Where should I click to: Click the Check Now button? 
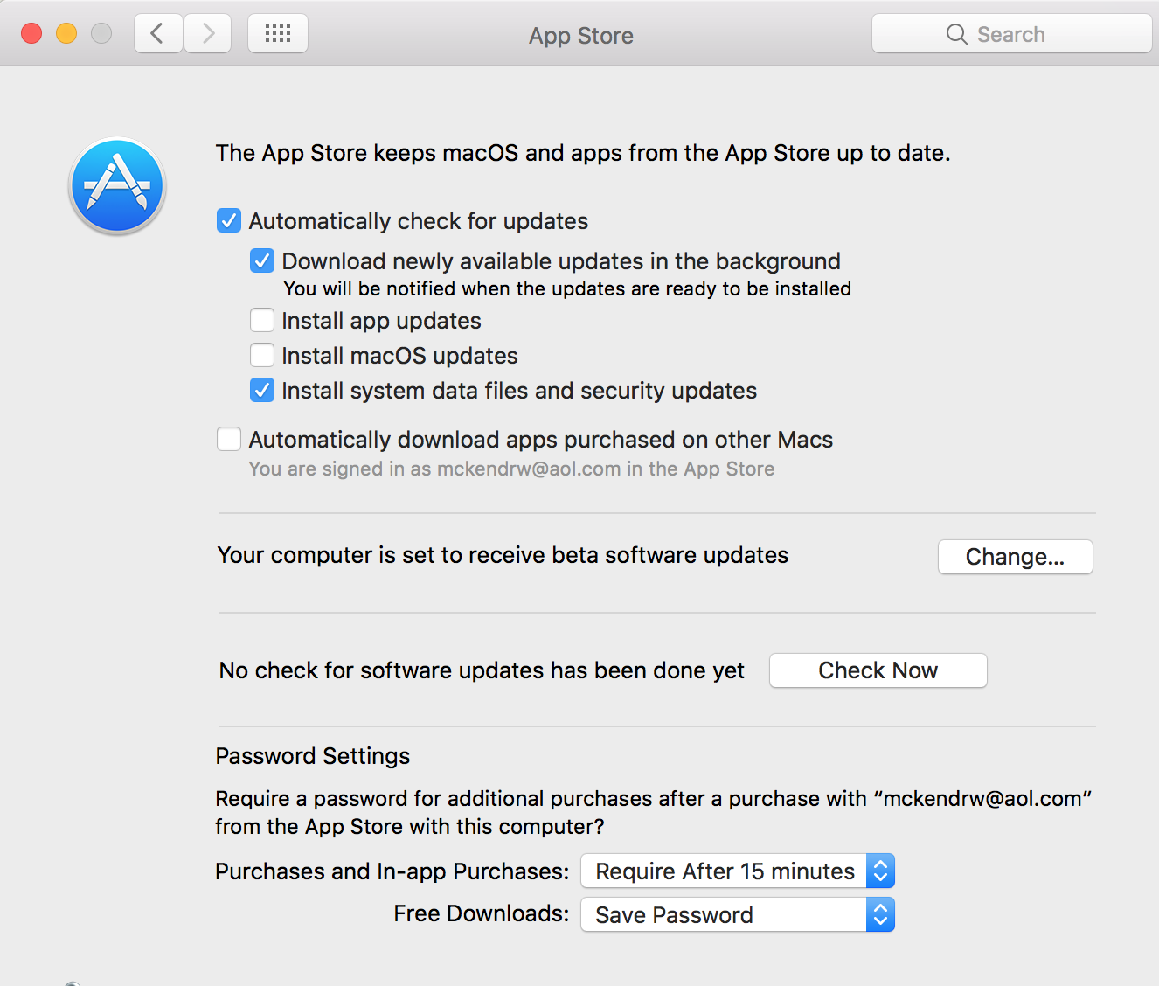[878, 670]
